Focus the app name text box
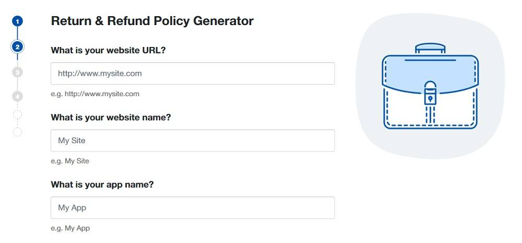The width and height of the screenshot is (522, 243). pos(193,207)
